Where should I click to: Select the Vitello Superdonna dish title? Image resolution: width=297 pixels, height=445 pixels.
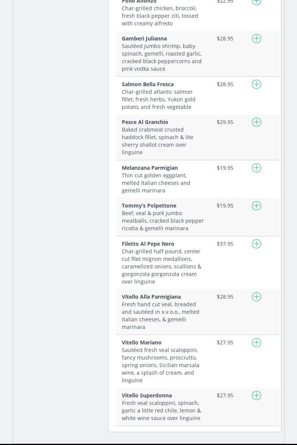(x=147, y=395)
